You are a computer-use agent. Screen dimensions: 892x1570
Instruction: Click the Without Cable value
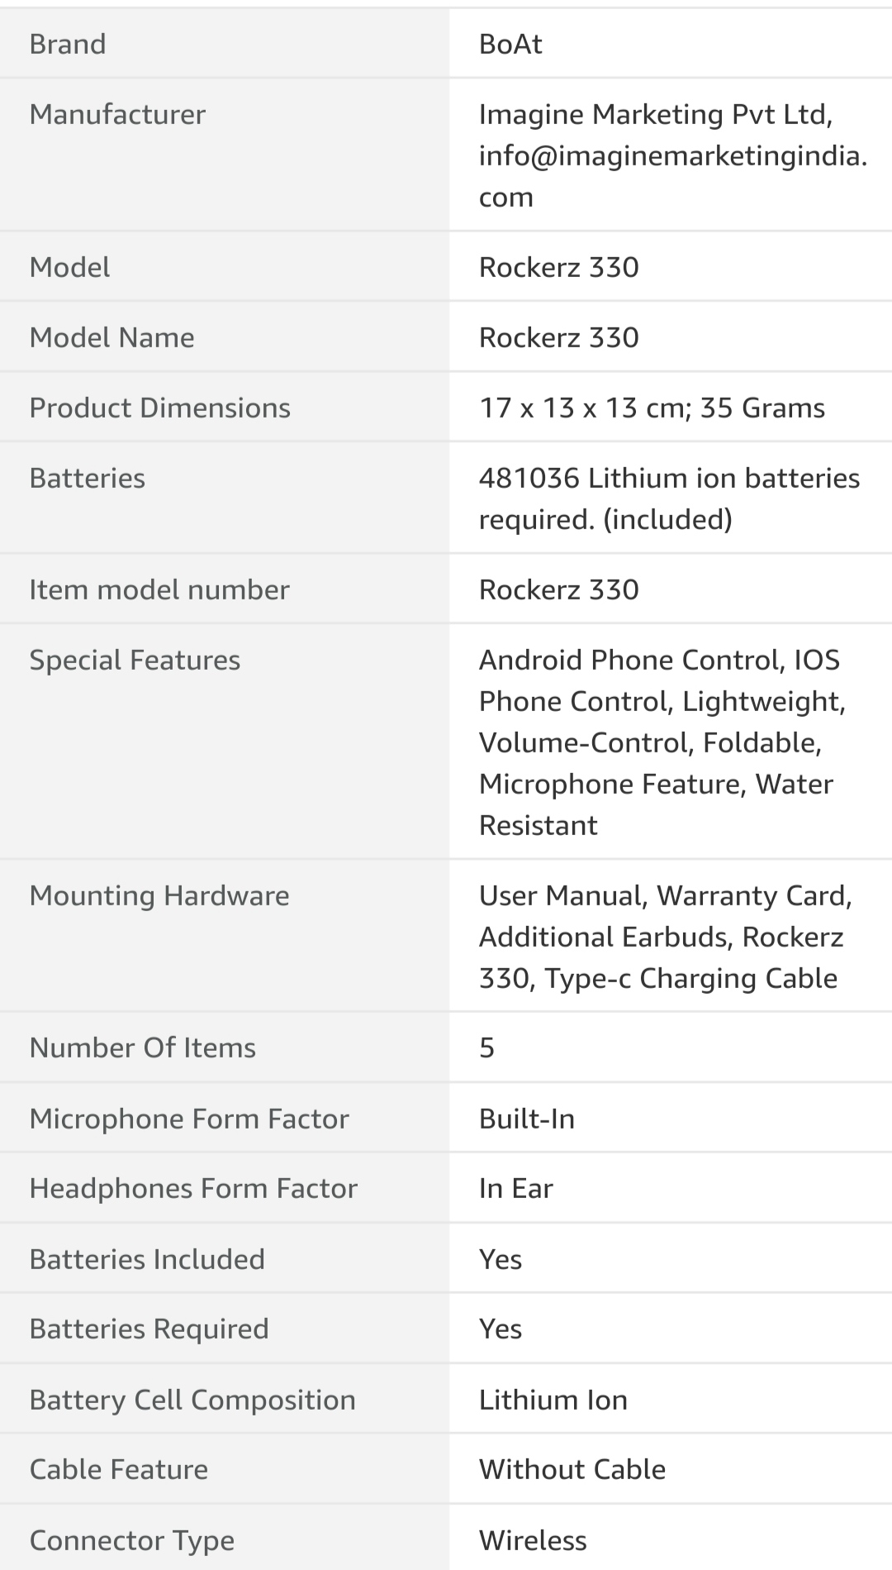[572, 1469]
